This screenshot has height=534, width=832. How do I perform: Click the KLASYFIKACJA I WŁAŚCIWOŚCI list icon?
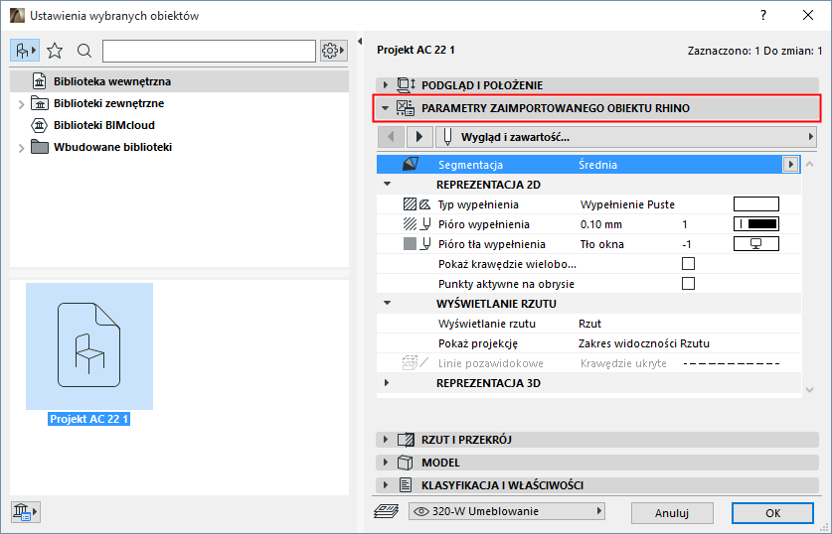coord(406,484)
